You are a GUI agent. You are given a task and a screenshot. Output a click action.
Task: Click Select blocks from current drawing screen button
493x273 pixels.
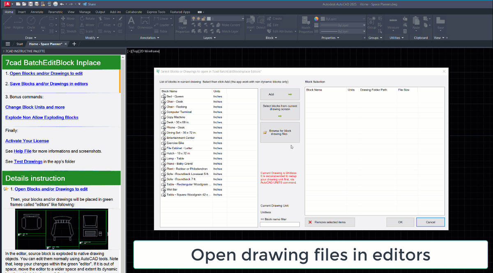[x=280, y=111]
